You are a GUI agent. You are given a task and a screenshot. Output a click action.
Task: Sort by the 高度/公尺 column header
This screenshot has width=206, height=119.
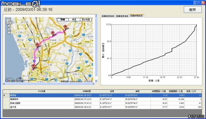[193, 91]
